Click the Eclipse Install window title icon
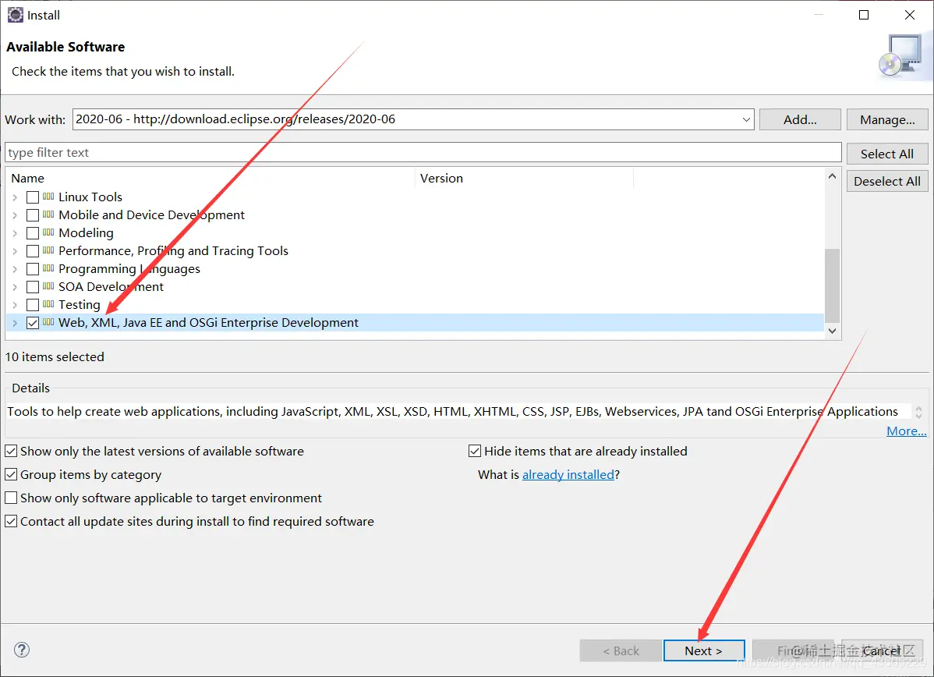This screenshot has height=677, width=934. [x=15, y=15]
